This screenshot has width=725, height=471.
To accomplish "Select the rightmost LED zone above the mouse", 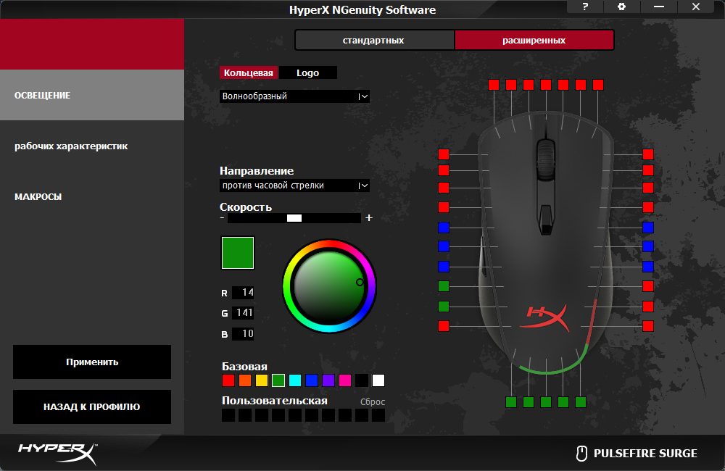I will click(598, 85).
